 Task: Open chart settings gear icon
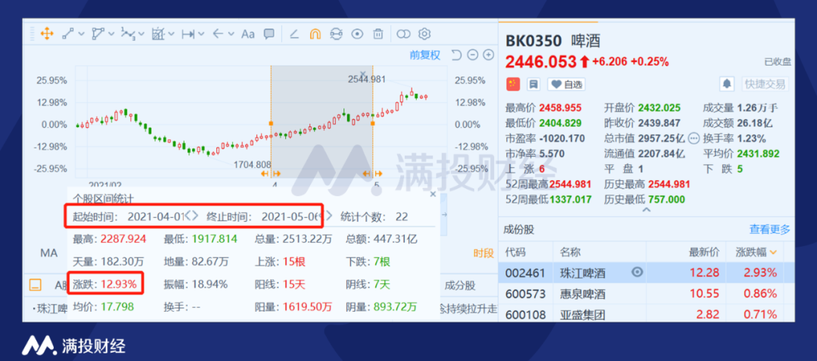click(424, 34)
